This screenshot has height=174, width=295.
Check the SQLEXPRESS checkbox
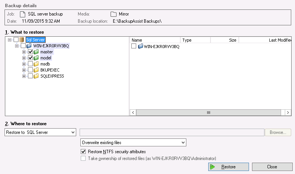coord(30,76)
